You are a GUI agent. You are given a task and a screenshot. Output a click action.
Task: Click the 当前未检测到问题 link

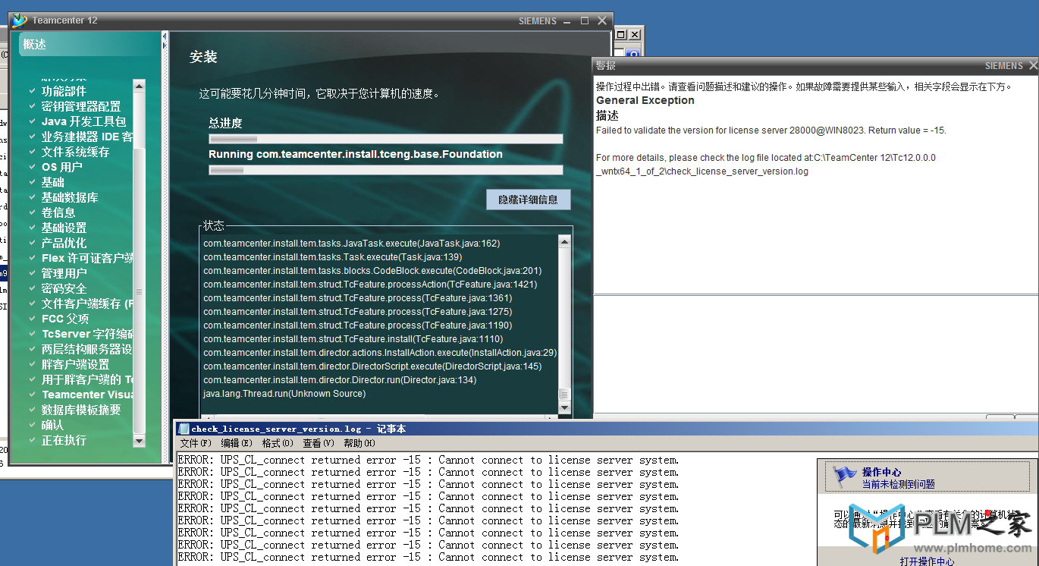click(x=898, y=484)
